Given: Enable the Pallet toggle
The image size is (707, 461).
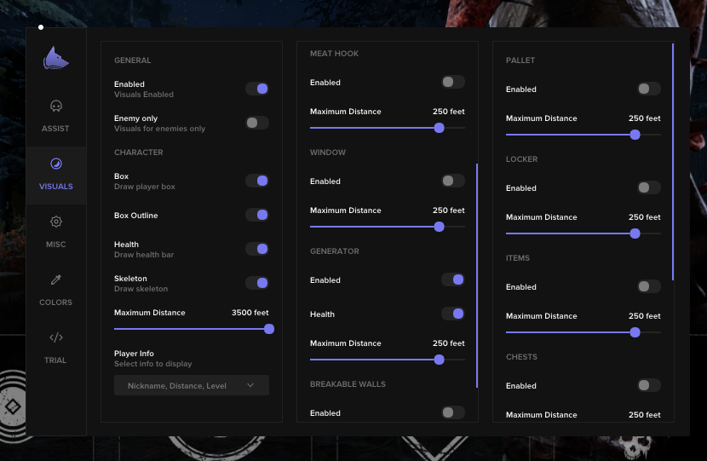Looking at the screenshot, I should point(649,89).
